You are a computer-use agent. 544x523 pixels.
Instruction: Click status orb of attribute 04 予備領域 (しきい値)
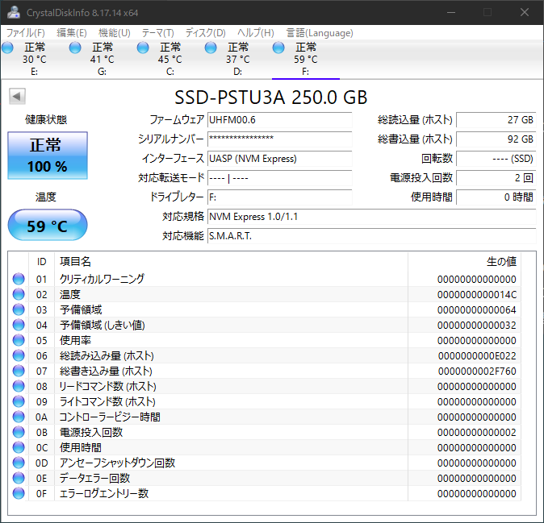(x=19, y=325)
